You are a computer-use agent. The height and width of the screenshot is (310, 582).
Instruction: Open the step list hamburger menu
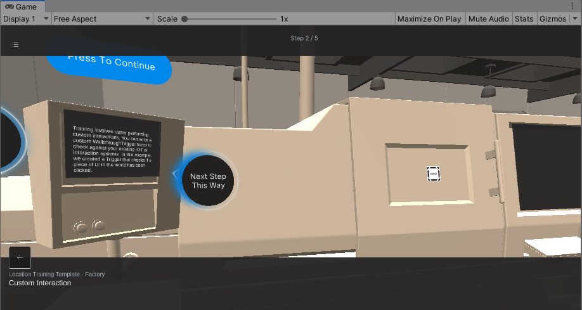click(15, 45)
